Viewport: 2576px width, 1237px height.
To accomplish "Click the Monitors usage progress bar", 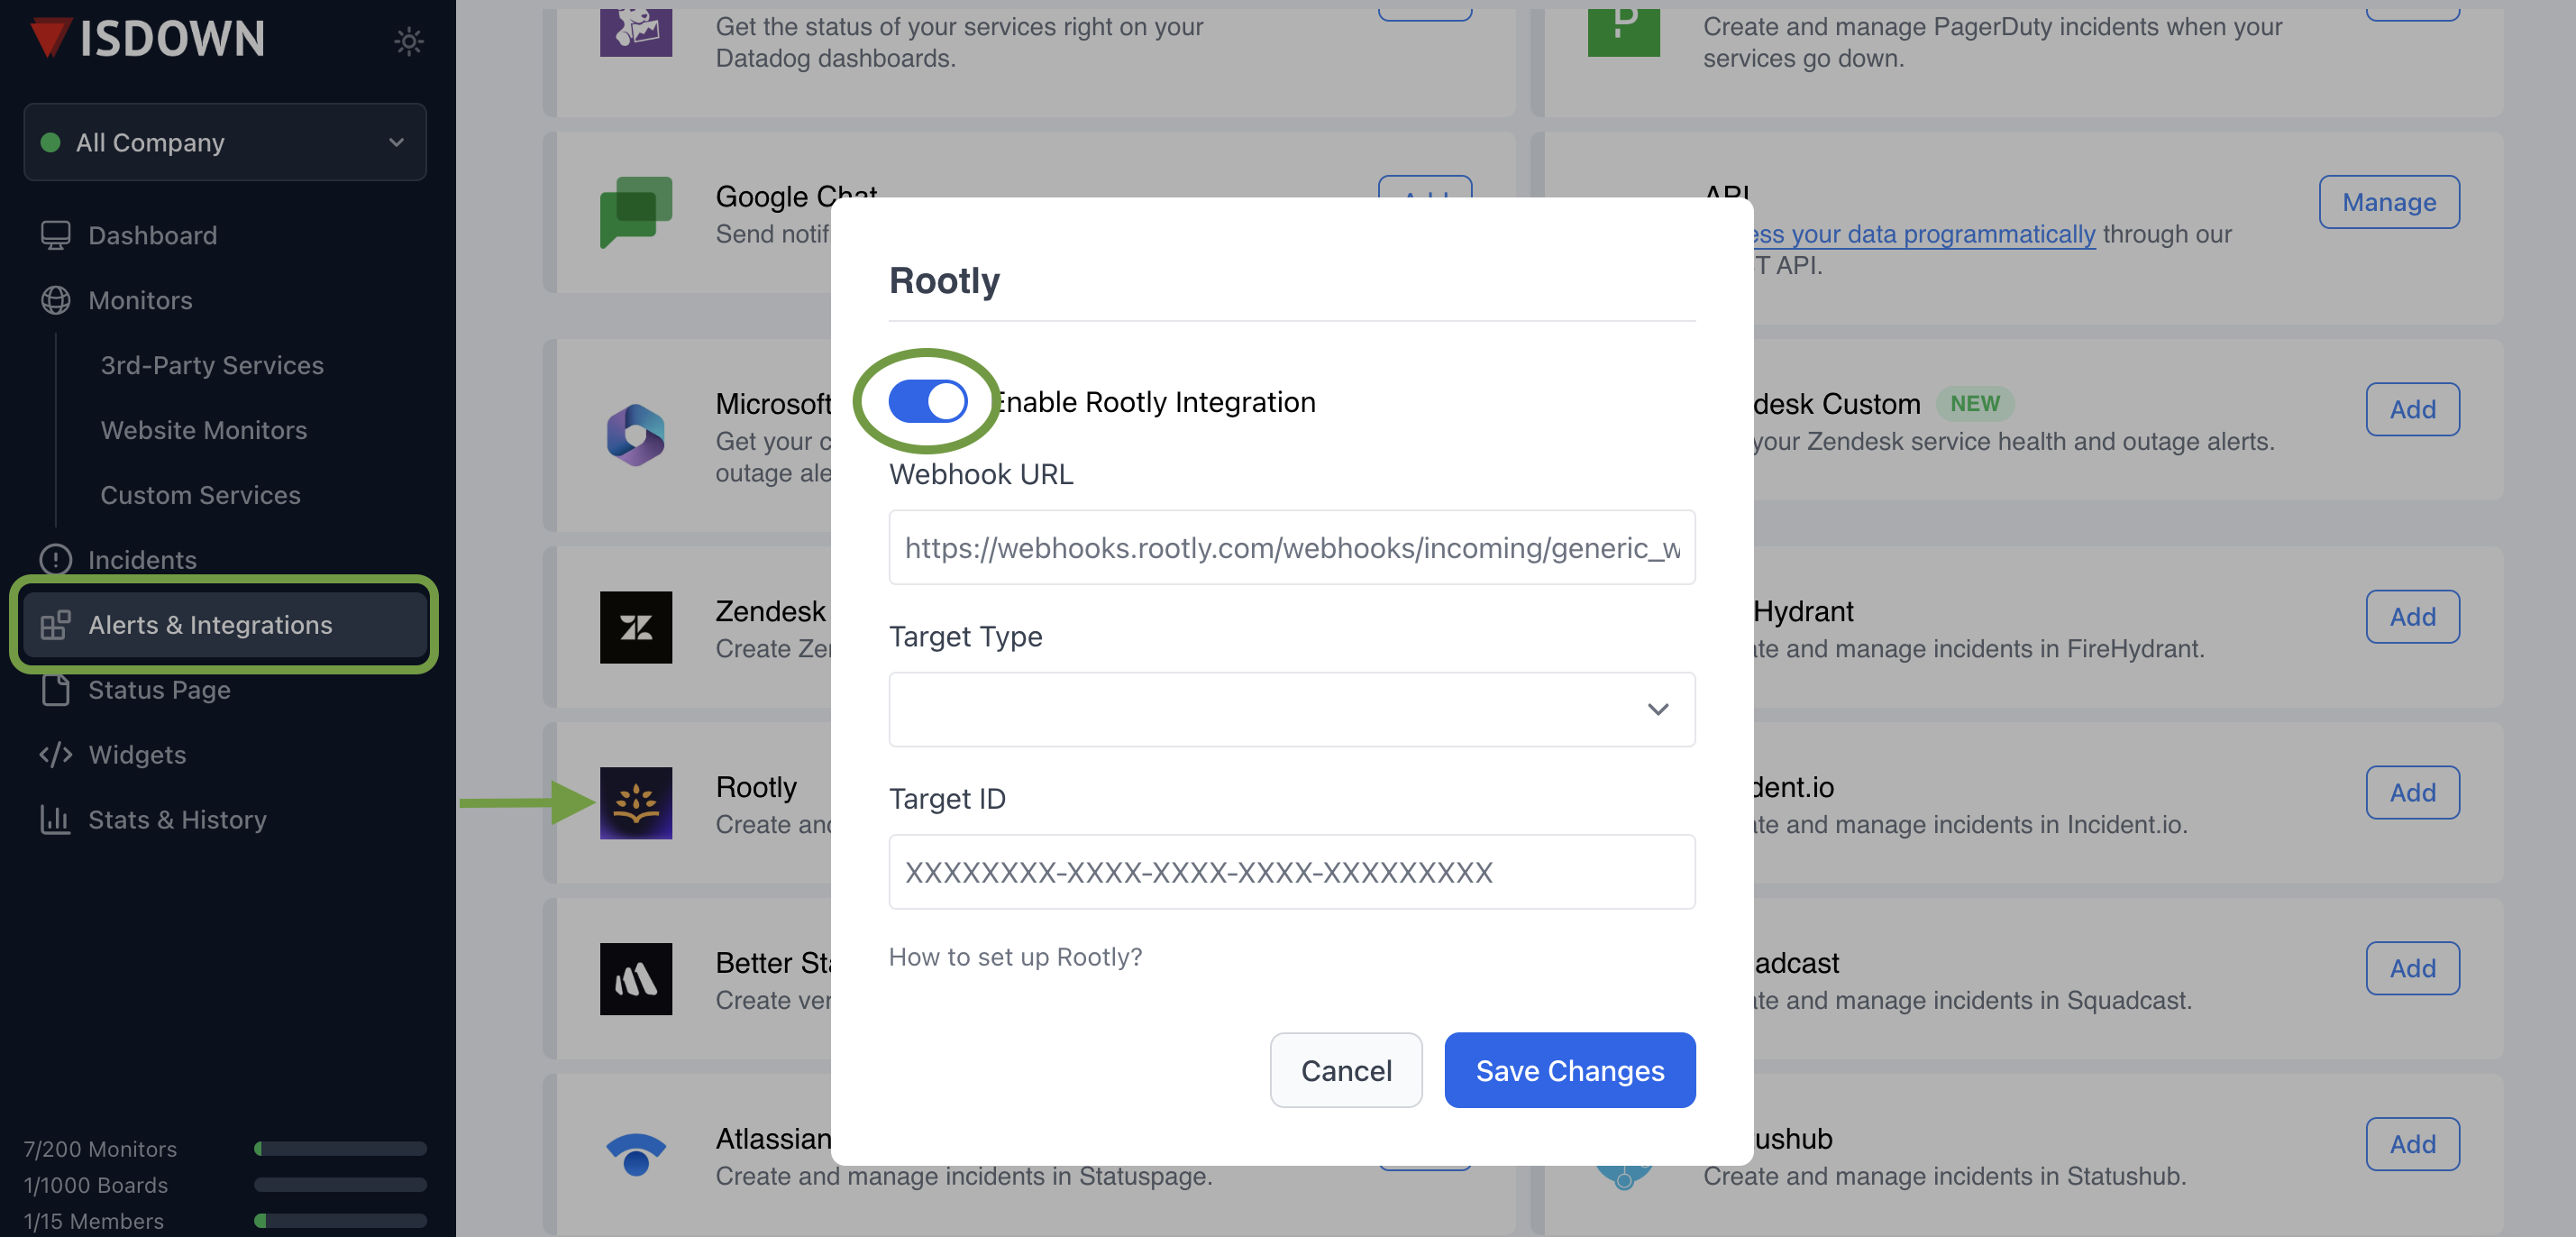I will click(x=340, y=1149).
